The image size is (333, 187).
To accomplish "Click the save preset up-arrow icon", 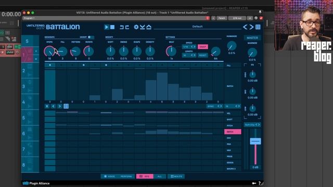I will click(x=149, y=27).
